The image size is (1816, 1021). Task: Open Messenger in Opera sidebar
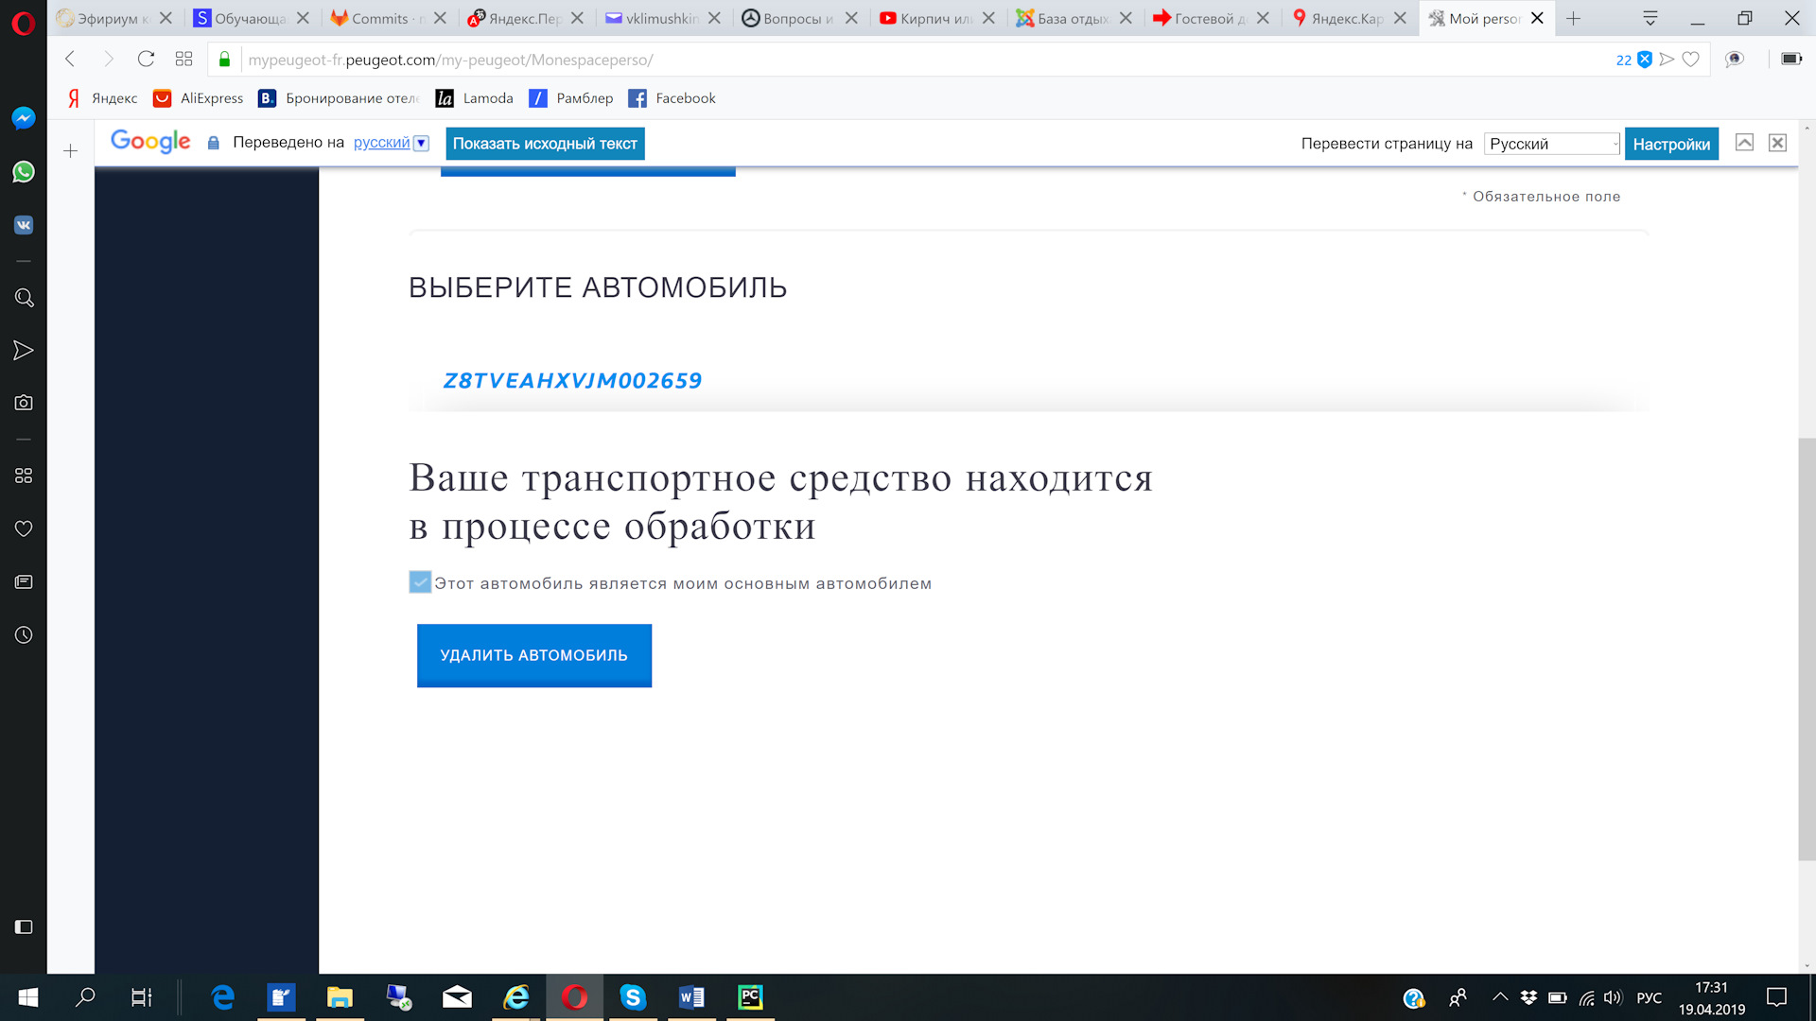(x=24, y=118)
